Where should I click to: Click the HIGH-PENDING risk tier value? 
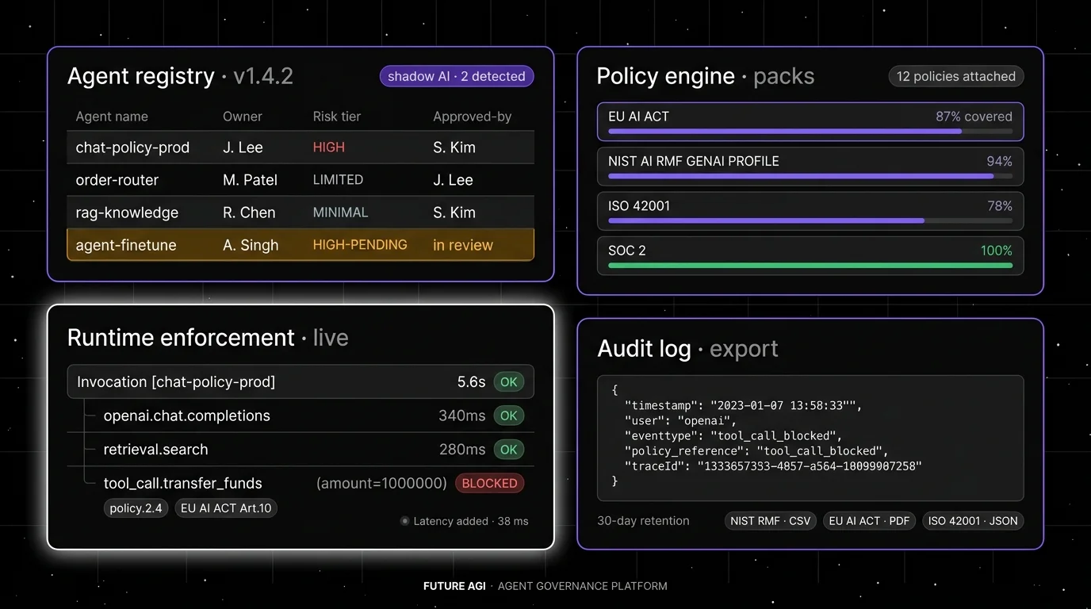[360, 245]
